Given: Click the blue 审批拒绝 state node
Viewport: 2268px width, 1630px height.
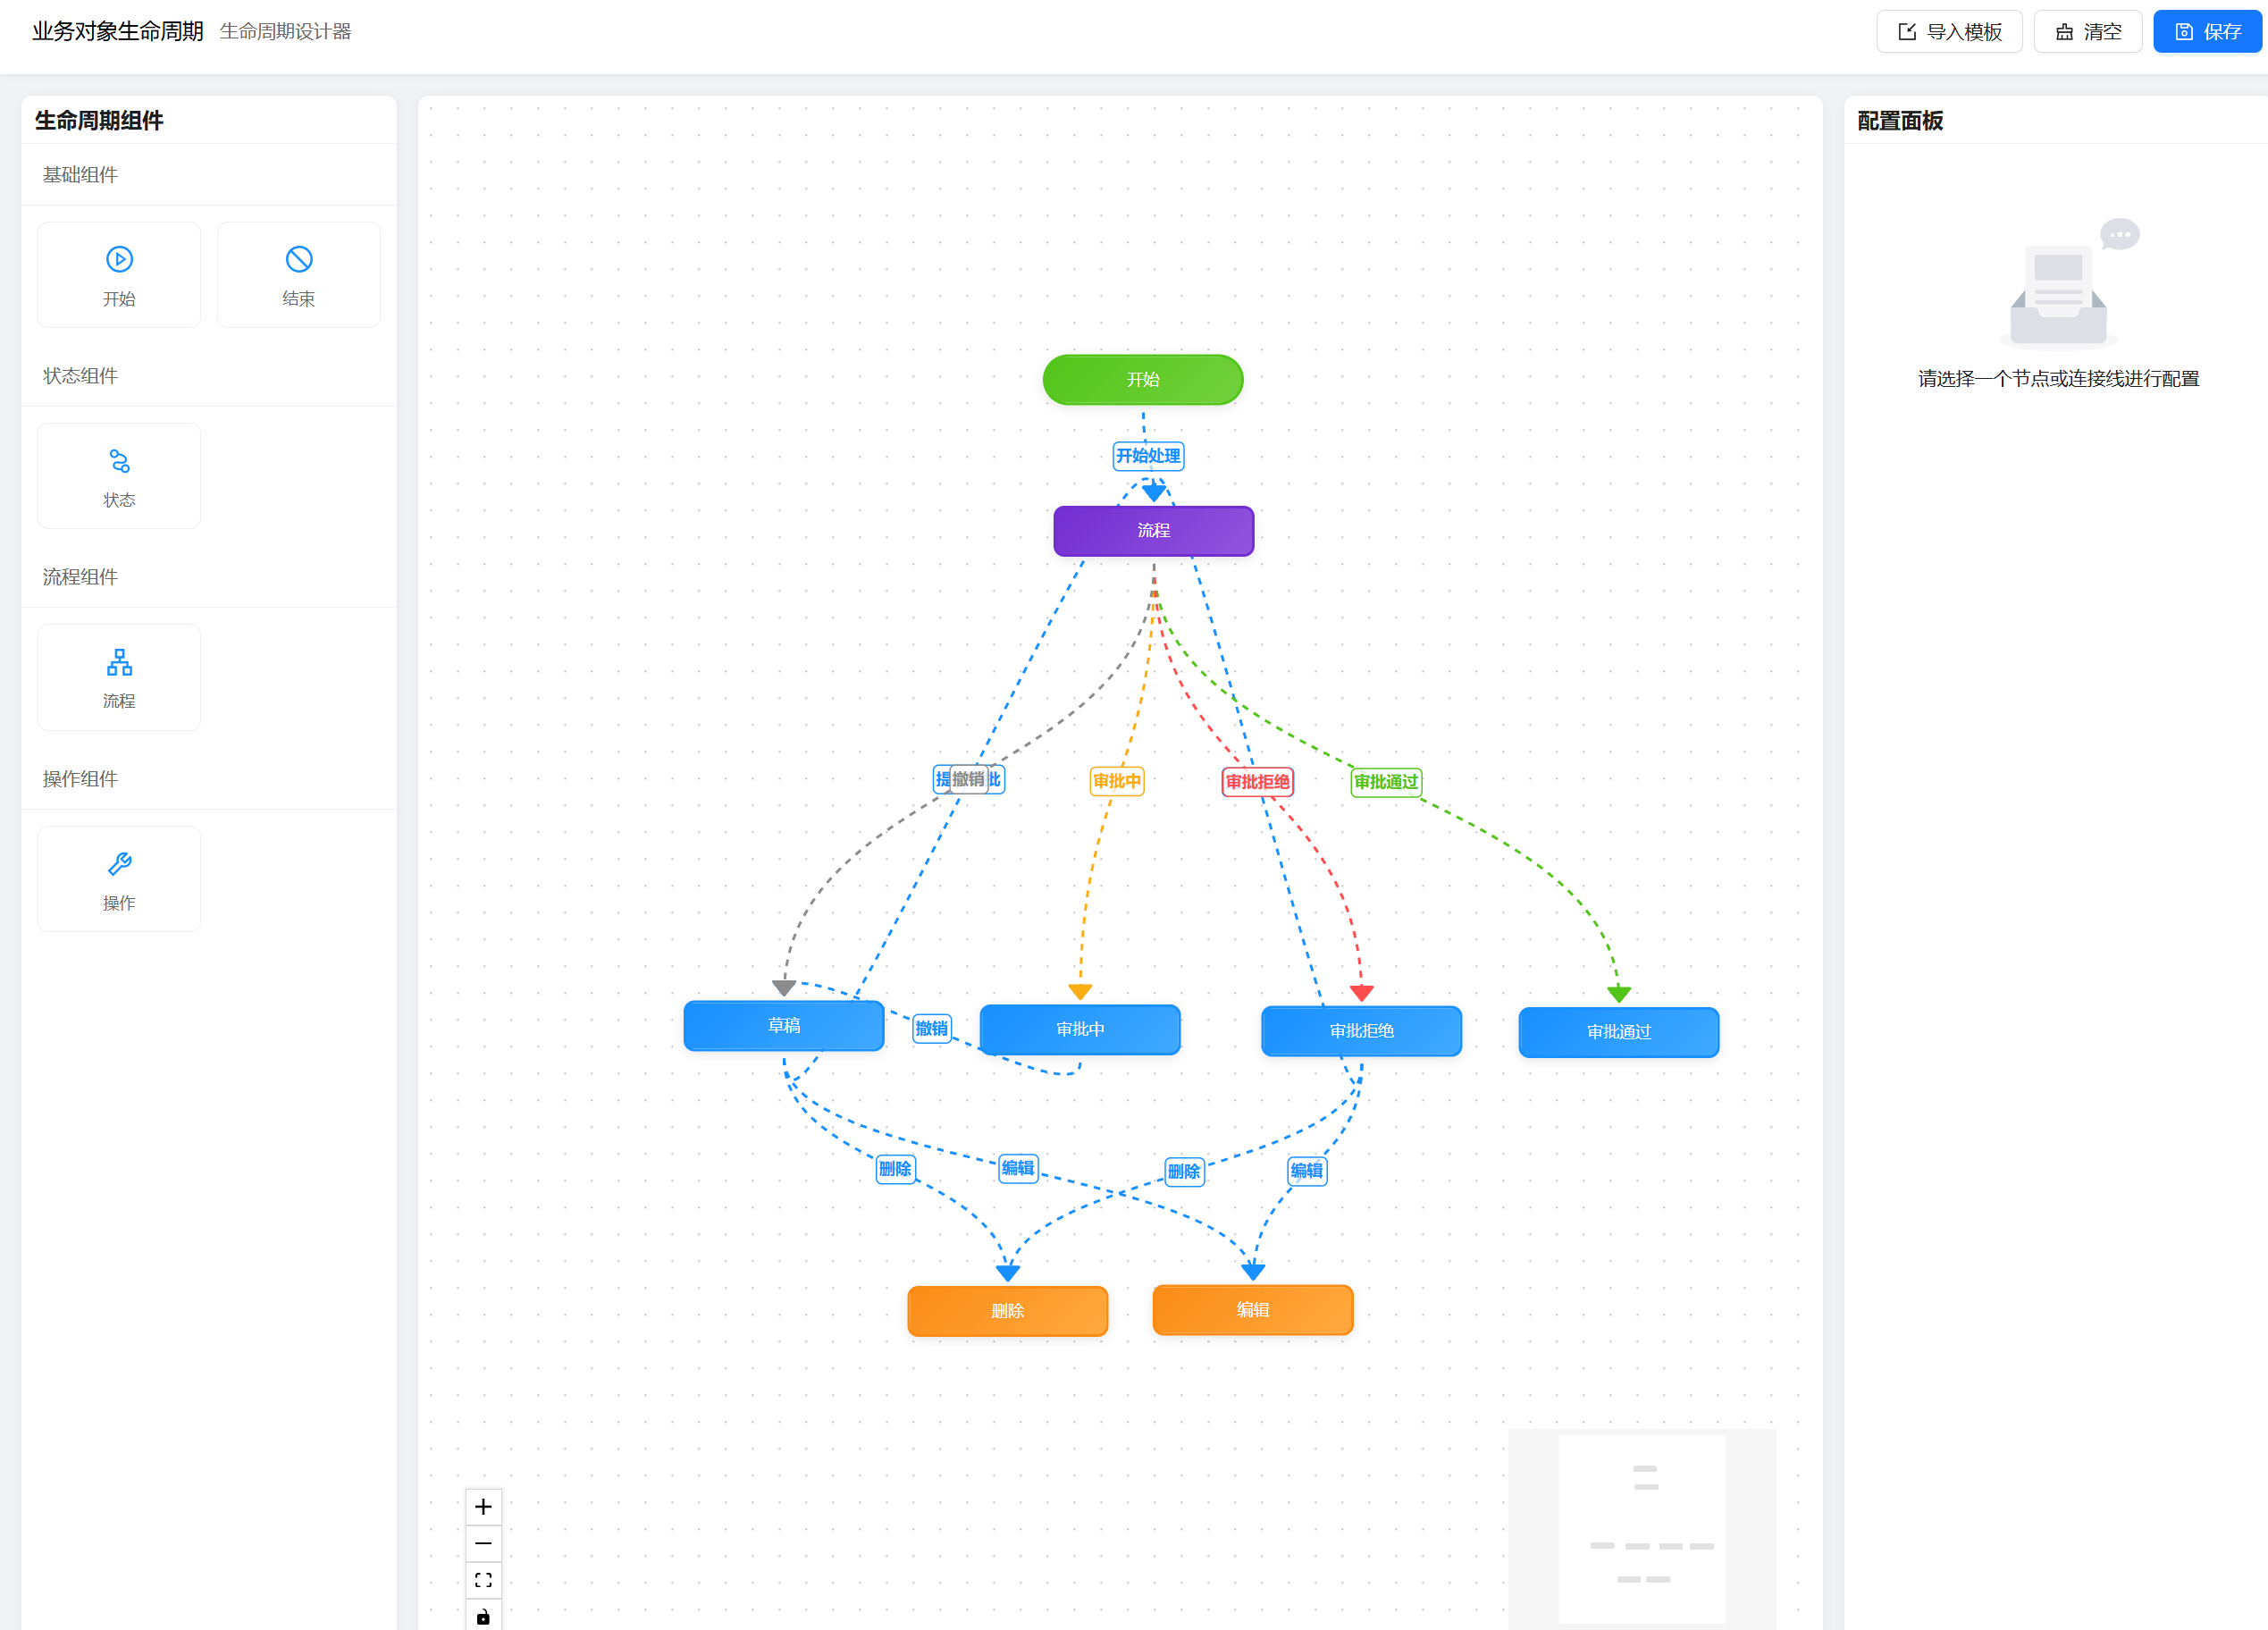Looking at the screenshot, I should click(x=1361, y=1031).
